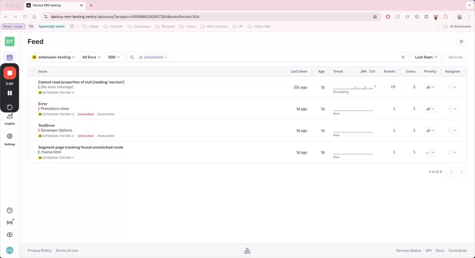Viewport: 475px width, 258px height.
Task: Pause the recording widget
Action: 10,93
